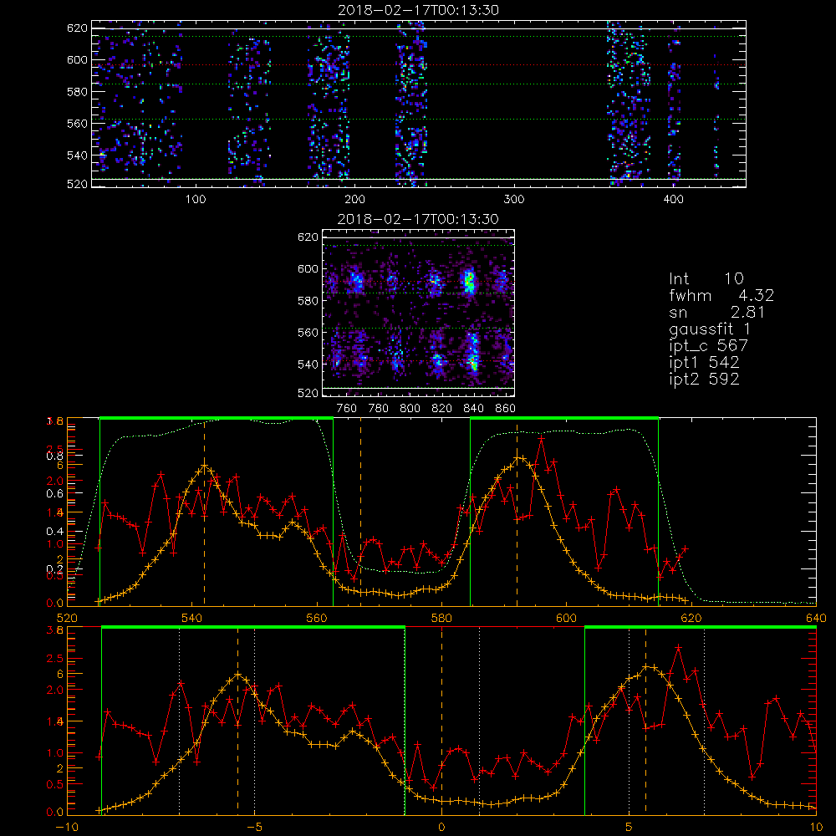Image resolution: width=836 pixels, height=836 pixels.
Task: Click x-axis label -5 on bottom plot
Action: tap(255, 827)
